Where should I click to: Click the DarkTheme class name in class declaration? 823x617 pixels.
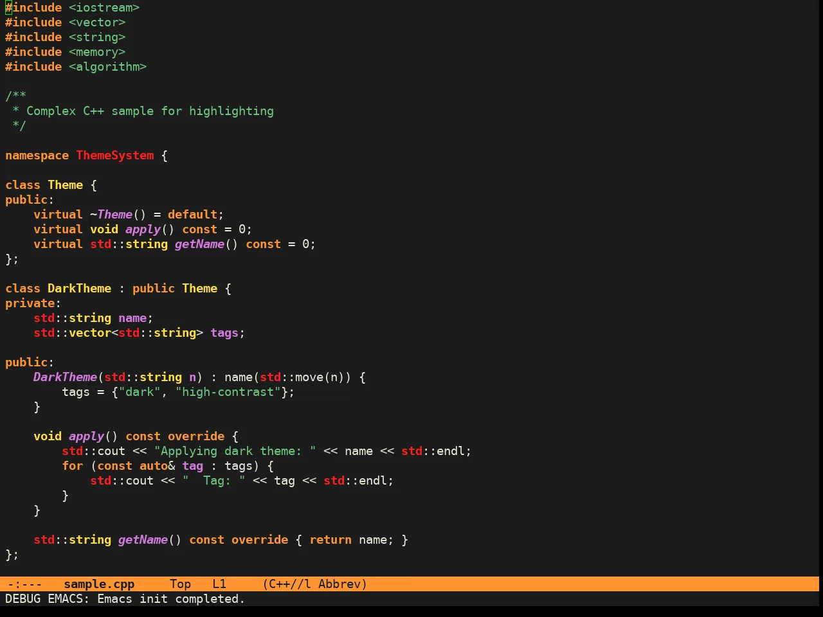point(80,289)
